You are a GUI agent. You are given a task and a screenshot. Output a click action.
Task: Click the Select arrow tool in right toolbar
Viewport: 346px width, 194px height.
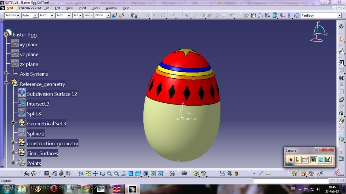pyautogui.click(x=341, y=39)
